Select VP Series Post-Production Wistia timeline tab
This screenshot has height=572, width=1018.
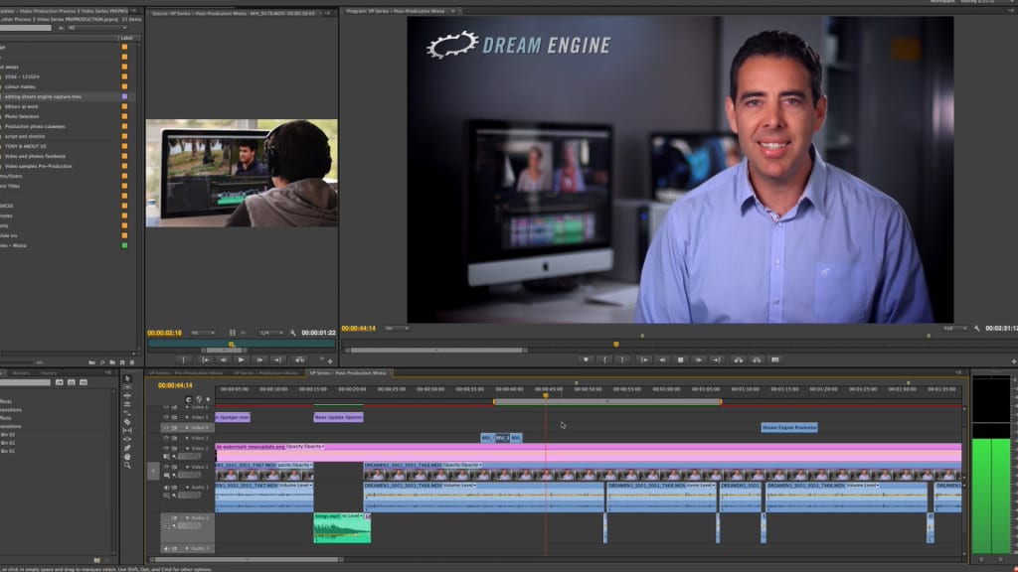click(348, 373)
